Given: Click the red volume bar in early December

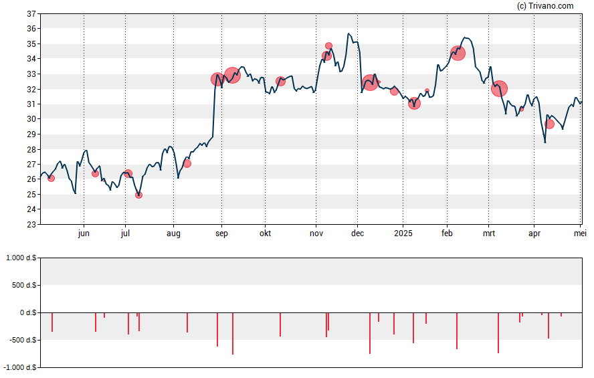Looking at the screenshot, I should [370, 333].
